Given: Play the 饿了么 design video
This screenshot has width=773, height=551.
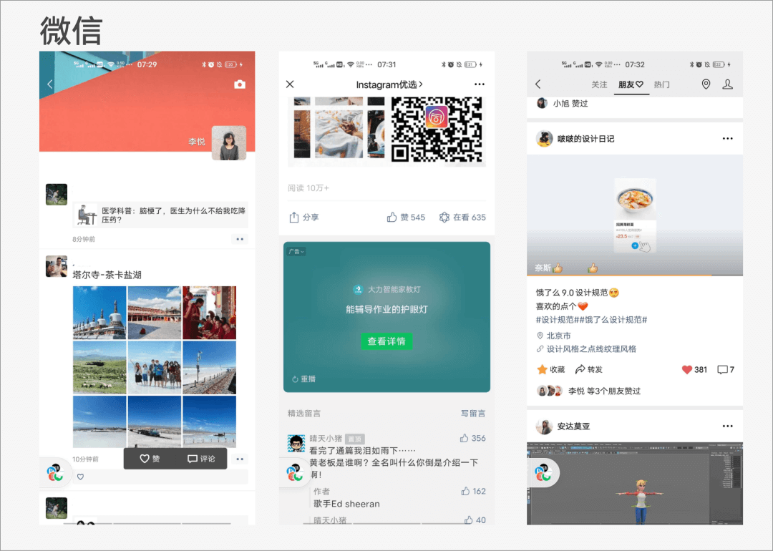Looking at the screenshot, I should [635, 215].
